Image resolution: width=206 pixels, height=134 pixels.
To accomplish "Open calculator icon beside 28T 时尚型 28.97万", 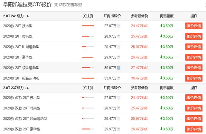I will point(118,36).
